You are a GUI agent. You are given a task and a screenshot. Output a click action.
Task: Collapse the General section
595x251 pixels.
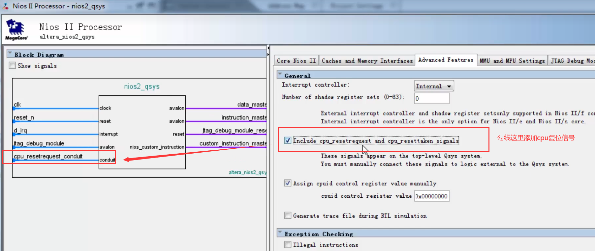pos(280,75)
